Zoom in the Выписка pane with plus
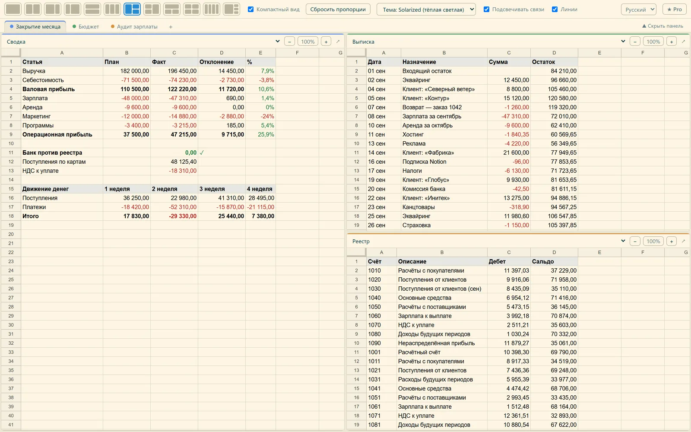This screenshot has height=432, width=691. point(672,41)
